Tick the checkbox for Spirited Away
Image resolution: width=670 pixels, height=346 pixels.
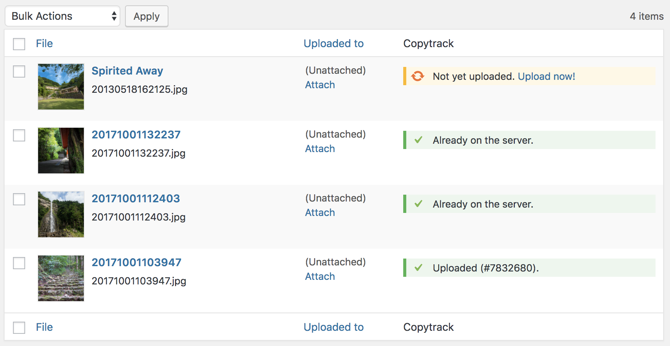(x=19, y=71)
